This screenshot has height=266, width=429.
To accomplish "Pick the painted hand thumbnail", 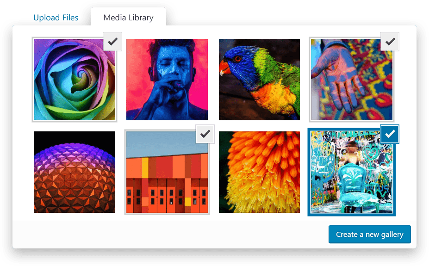I will 352,80.
